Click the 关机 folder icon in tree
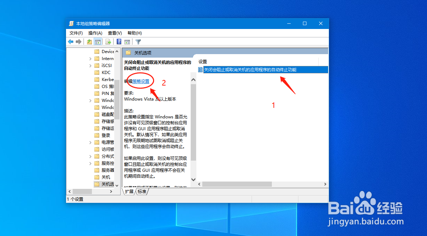427x236 pixels. (x=97, y=177)
